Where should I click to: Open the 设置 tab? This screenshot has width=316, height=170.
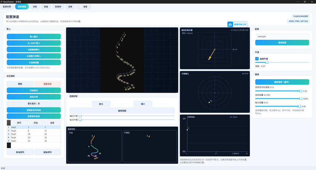tap(70, 7)
